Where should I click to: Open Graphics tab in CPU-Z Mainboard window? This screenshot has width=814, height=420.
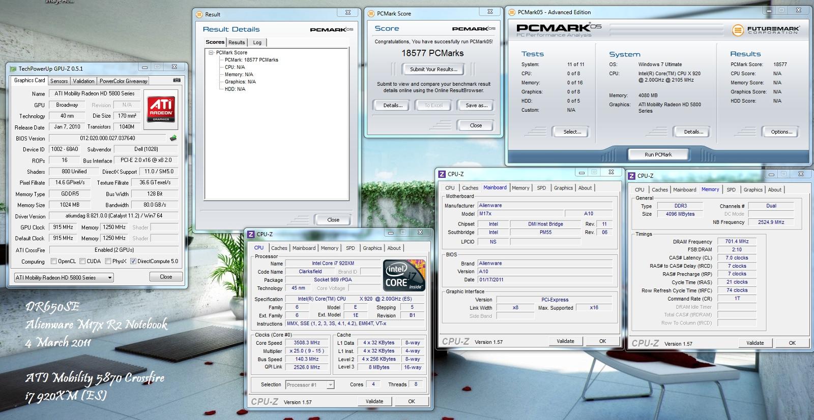pyautogui.click(x=563, y=188)
